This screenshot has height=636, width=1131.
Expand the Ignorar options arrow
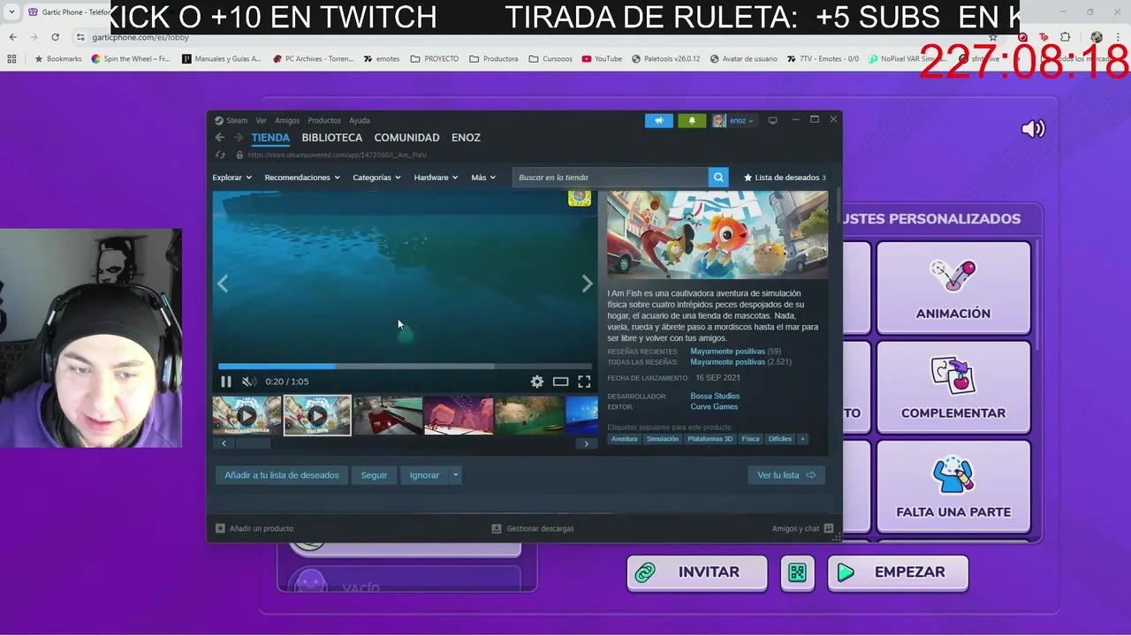(456, 475)
